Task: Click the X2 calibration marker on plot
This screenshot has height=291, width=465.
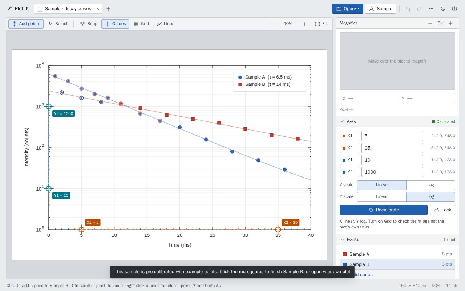Action: pyautogui.click(x=278, y=230)
